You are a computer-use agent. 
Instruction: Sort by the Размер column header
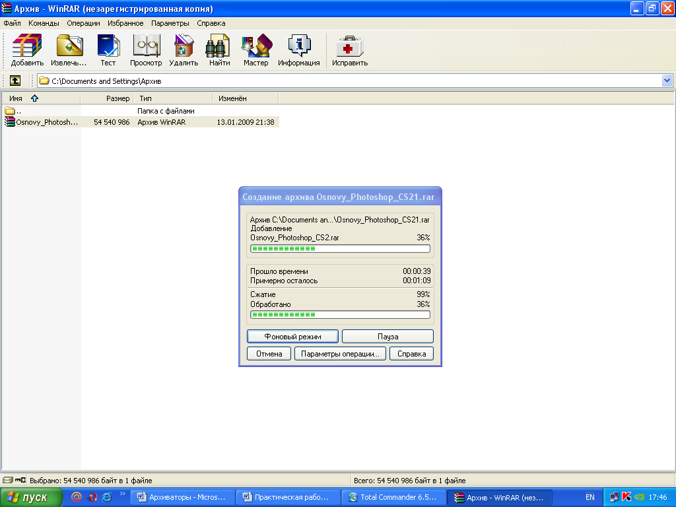(107, 98)
